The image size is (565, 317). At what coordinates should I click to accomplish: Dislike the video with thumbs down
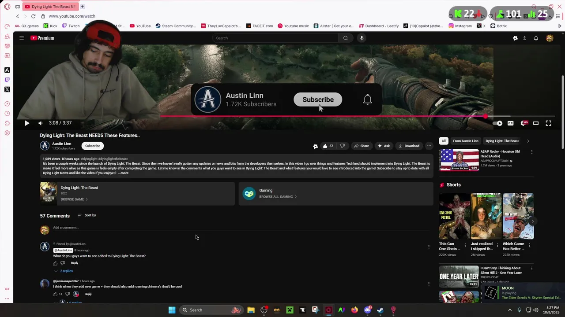(x=342, y=146)
